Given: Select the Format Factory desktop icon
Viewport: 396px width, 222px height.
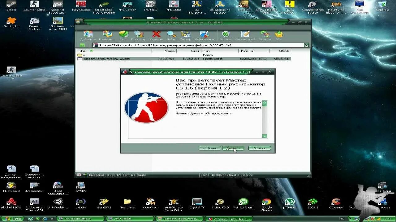Looking at the screenshot, I should 35,24.
